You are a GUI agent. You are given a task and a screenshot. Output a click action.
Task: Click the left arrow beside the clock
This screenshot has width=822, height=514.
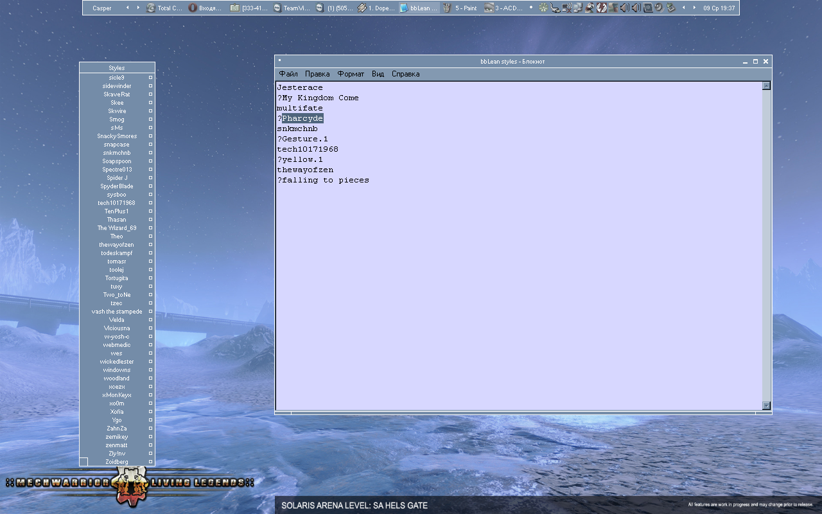tap(683, 8)
